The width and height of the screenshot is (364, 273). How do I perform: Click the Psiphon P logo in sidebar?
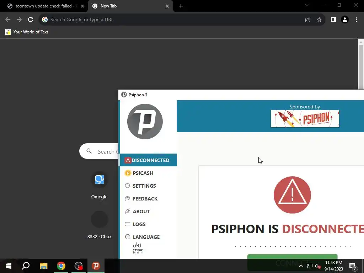[145, 122]
